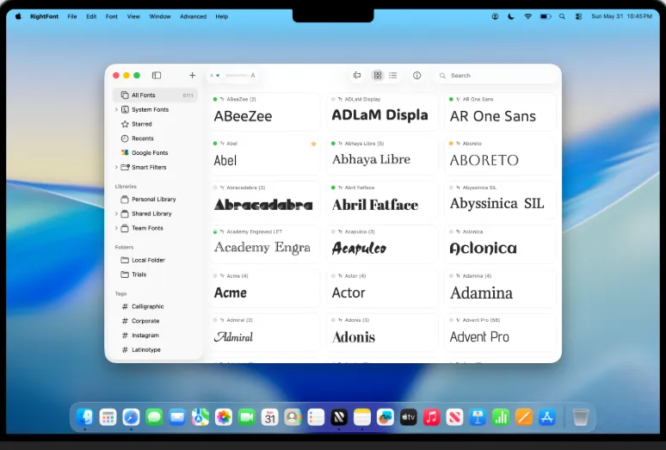Click the date and time in the menu bar
Image resolution: width=666 pixels, height=450 pixels.
click(x=621, y=16)
